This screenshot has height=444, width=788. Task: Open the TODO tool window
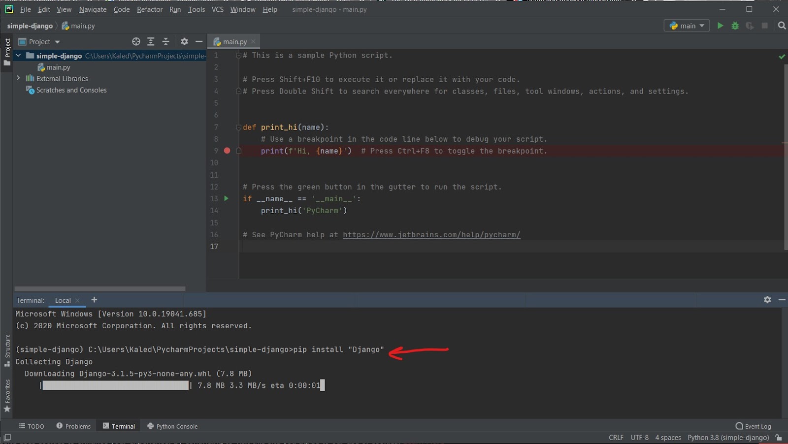point(32,426)
